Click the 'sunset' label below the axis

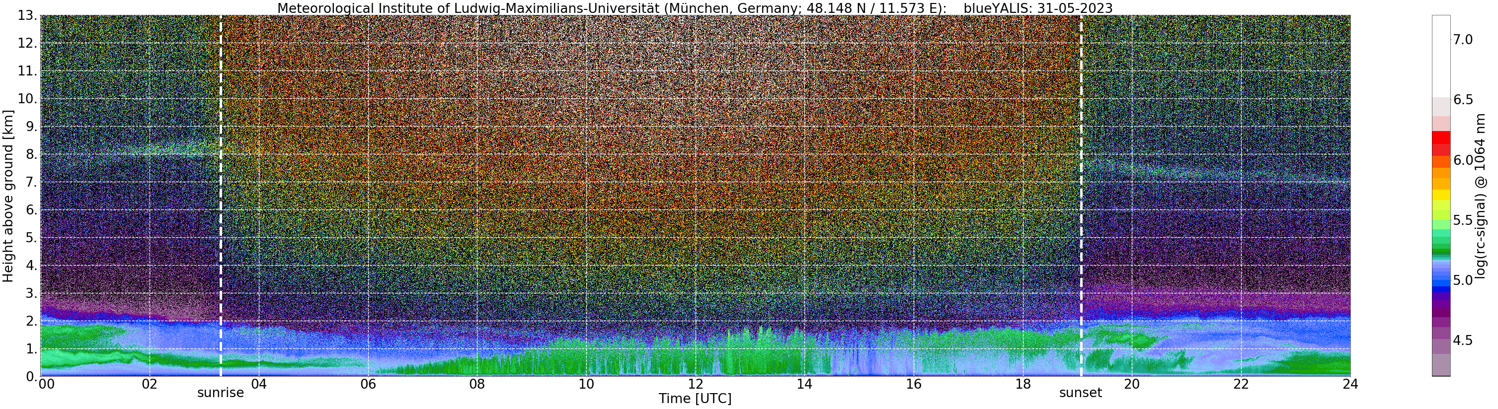click(x=1081, y=393)
